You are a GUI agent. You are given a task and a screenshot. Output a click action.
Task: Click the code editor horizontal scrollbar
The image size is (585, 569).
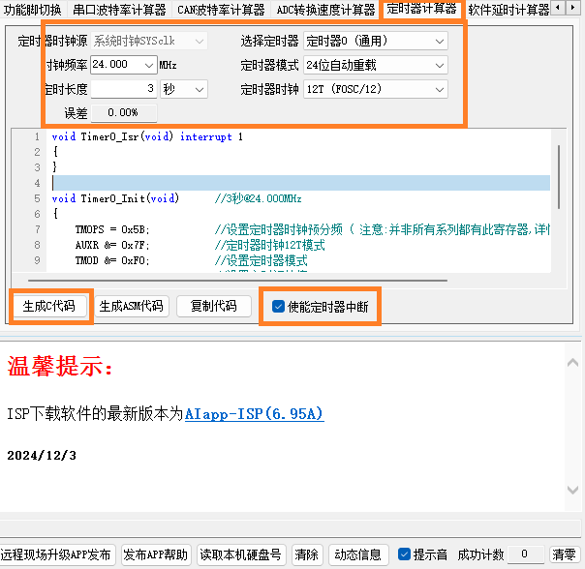[x=237, y=280]
